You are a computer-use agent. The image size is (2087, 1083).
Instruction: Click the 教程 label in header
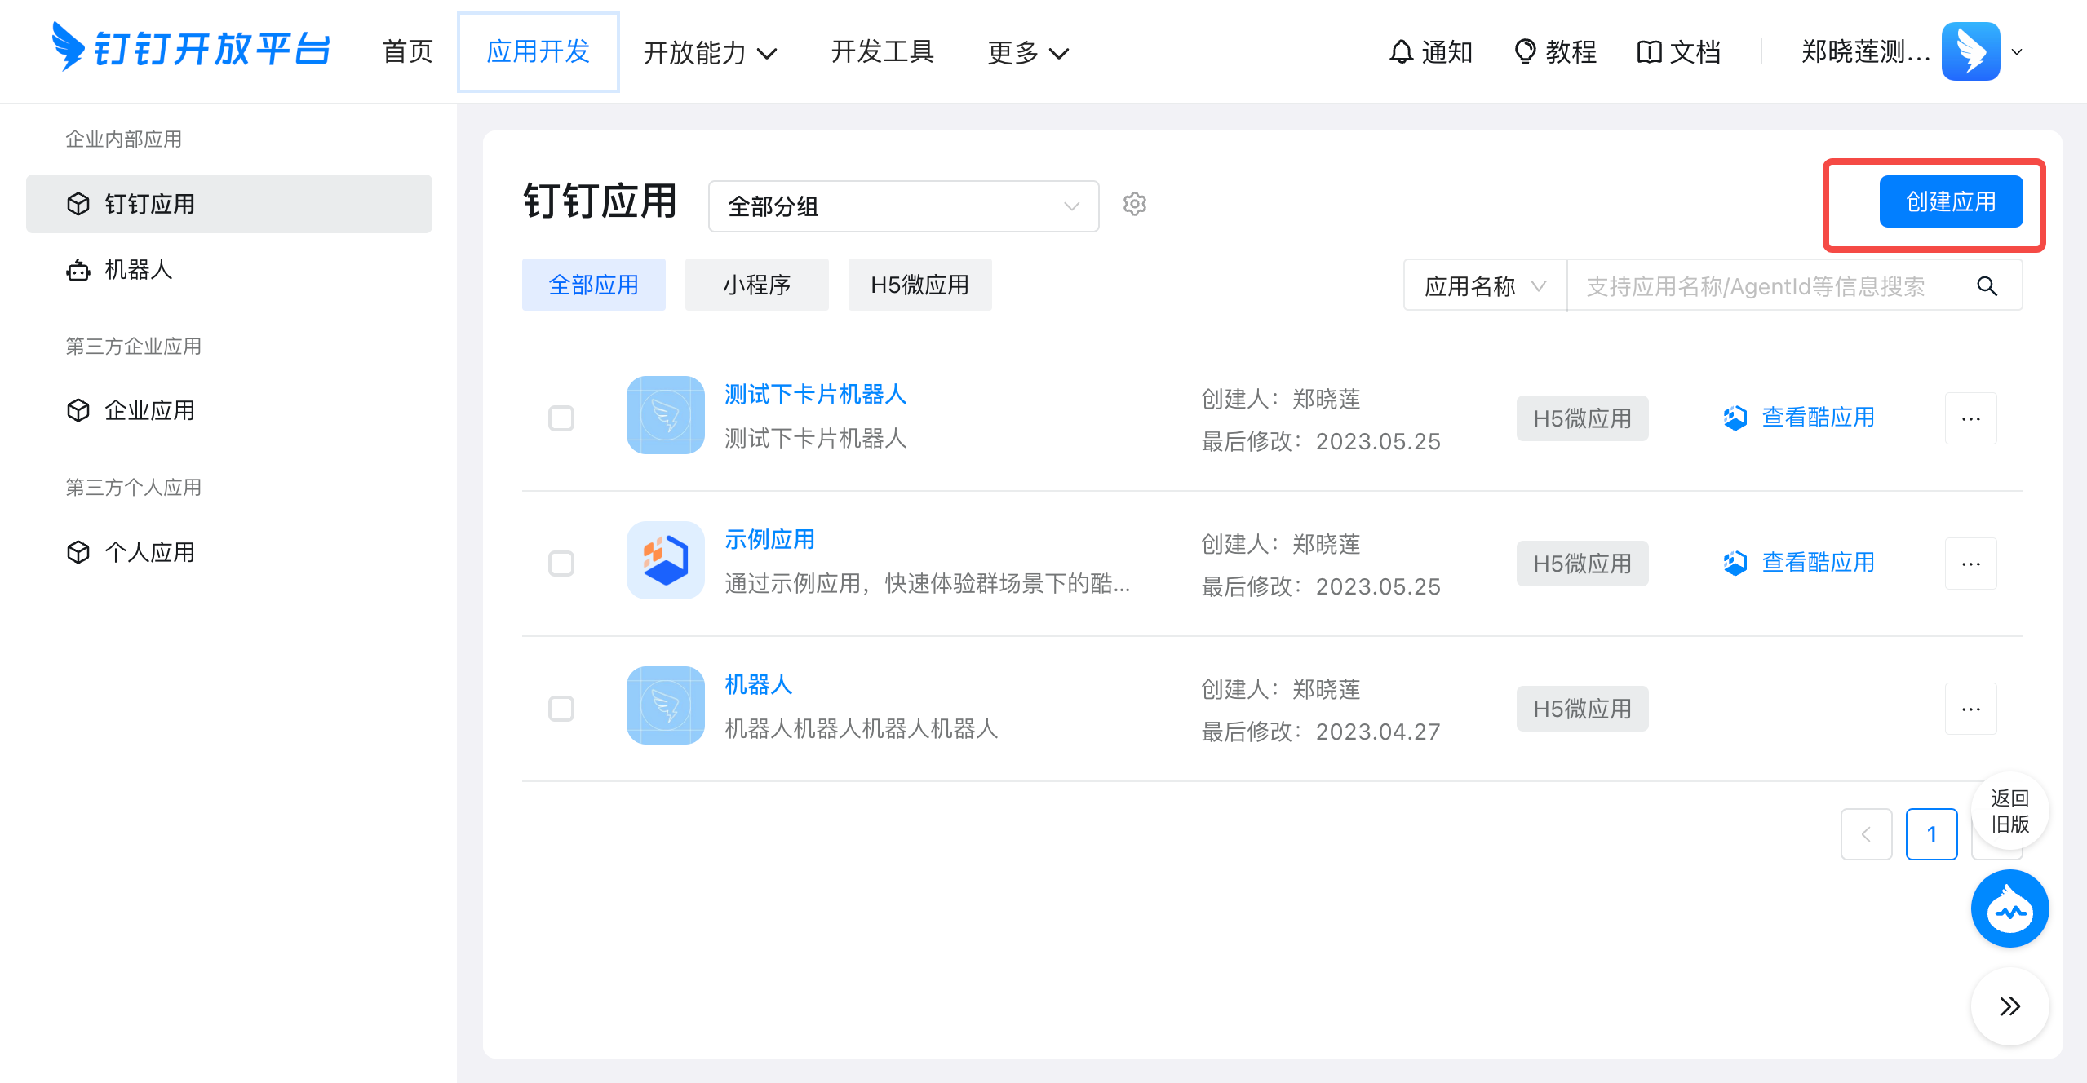(1571, 52)
